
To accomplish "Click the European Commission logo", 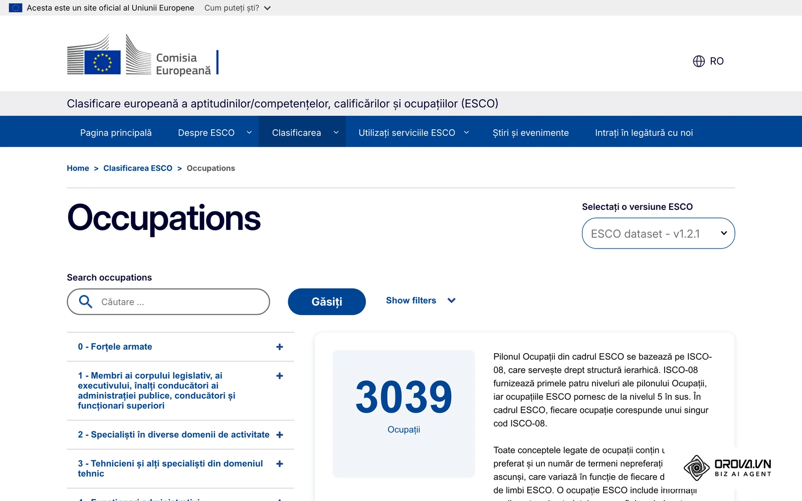I will pyautogui.click(x=143, y=55).
